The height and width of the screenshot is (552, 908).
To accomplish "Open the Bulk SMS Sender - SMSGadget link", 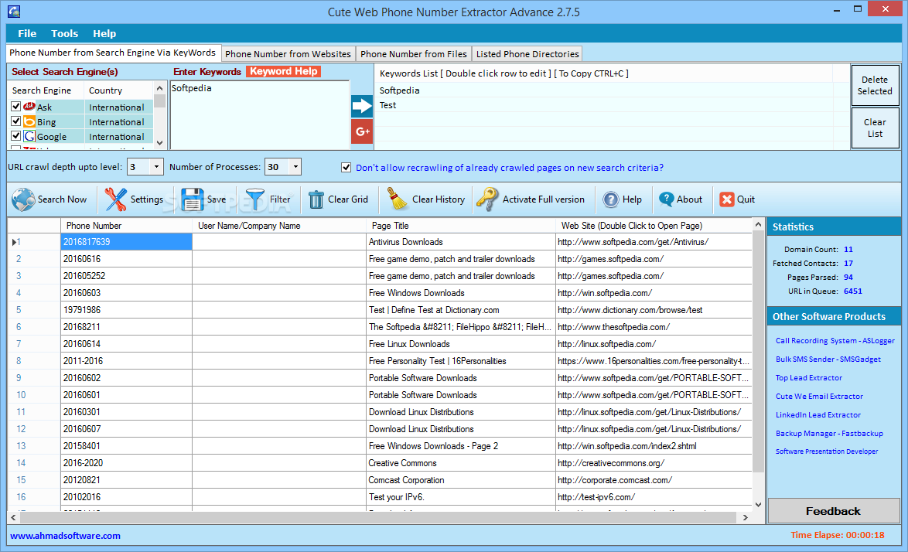I will (x=828, y=359).
